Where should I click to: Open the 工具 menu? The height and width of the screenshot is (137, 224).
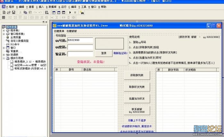tap(82, 7)
